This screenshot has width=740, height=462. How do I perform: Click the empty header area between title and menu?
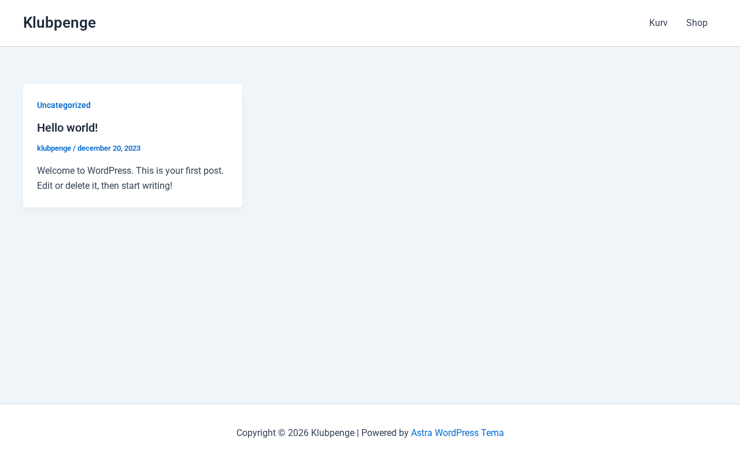(x=370, y=23)
